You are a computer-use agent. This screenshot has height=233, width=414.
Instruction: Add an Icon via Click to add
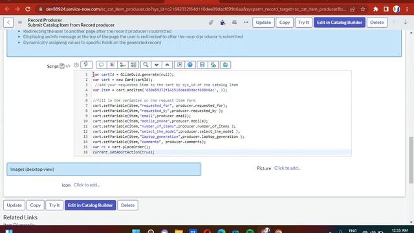87,185
